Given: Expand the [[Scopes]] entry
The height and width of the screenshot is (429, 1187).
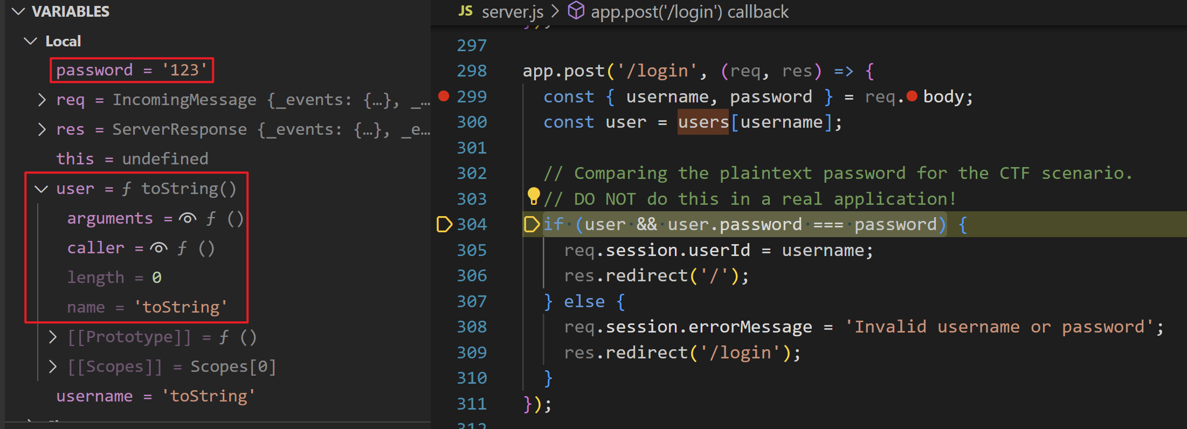Looking at the screenshot, I should point(52,366).
